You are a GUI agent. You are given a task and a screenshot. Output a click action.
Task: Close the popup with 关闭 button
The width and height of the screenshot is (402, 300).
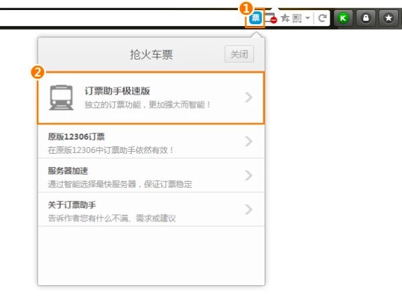[239, 54]
